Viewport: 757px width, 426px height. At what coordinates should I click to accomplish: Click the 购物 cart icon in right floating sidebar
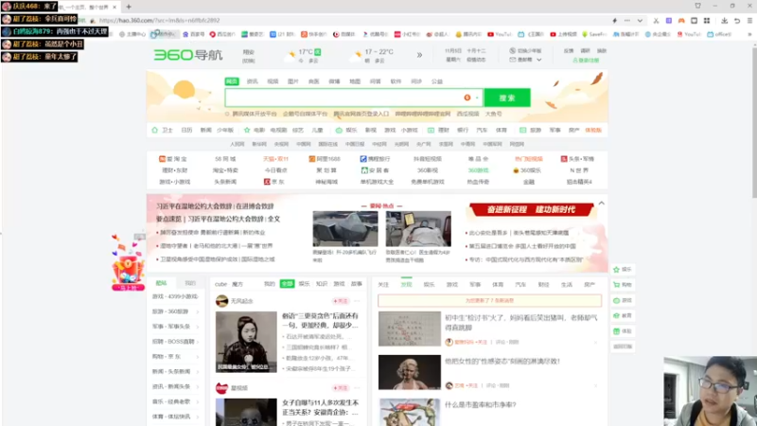(x=617, y=285)
